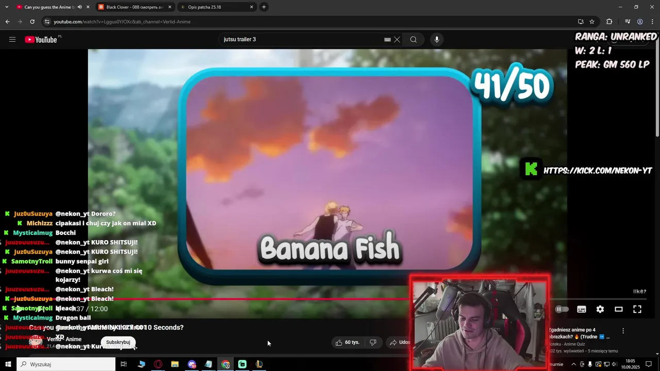The height and width of the screenshot is (371, 660).
Task: Dislike the video with thumbs-down
Action: 373,342
